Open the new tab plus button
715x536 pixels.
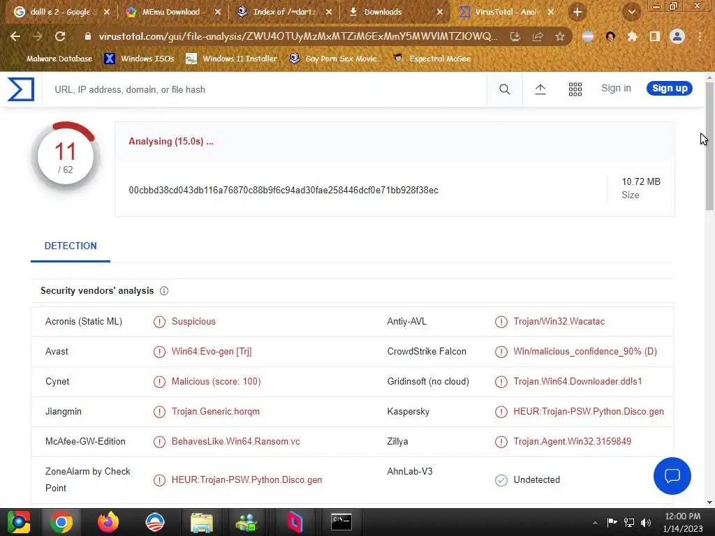577,13
